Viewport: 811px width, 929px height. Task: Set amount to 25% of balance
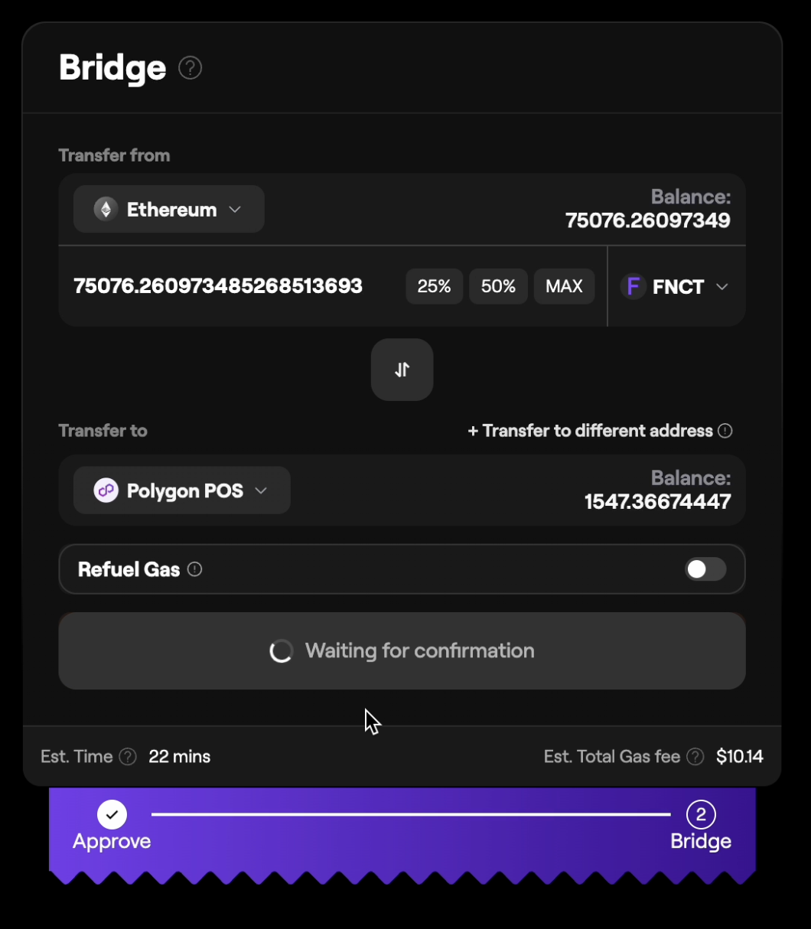434,287
